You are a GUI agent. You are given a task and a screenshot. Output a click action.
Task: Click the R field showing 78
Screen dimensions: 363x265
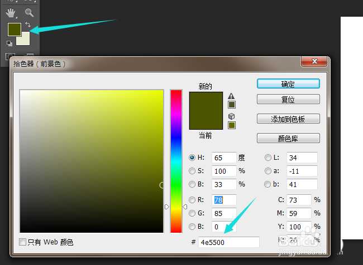224,200
